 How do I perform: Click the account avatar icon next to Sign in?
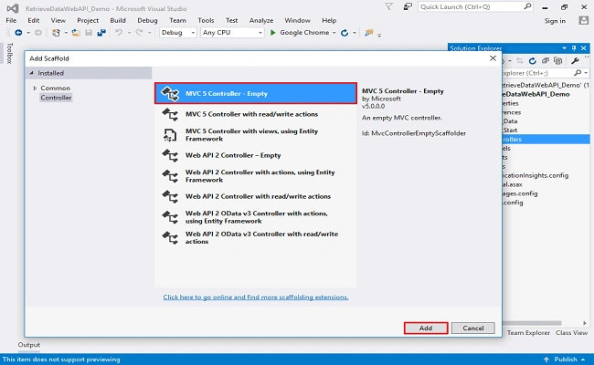(584, 20)
